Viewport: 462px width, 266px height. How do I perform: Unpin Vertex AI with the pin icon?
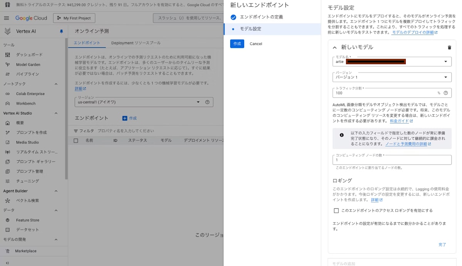pos(61,32)
